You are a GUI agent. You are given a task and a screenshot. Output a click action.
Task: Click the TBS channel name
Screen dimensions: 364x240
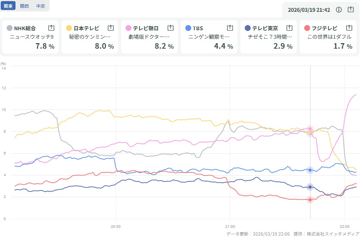pos(198,28)
